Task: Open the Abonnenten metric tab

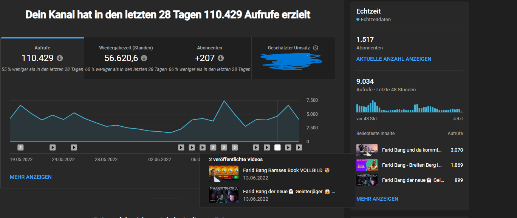Action: point(209,58)
